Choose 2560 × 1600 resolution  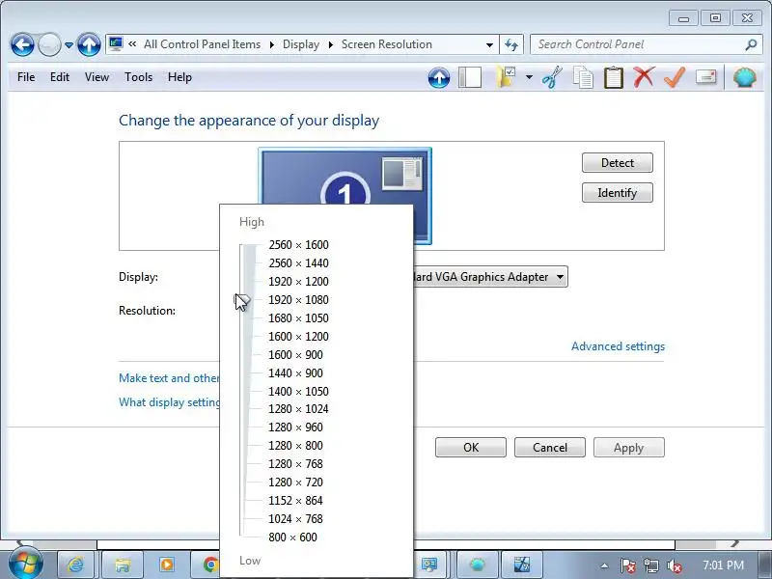[x=298, y=245]
